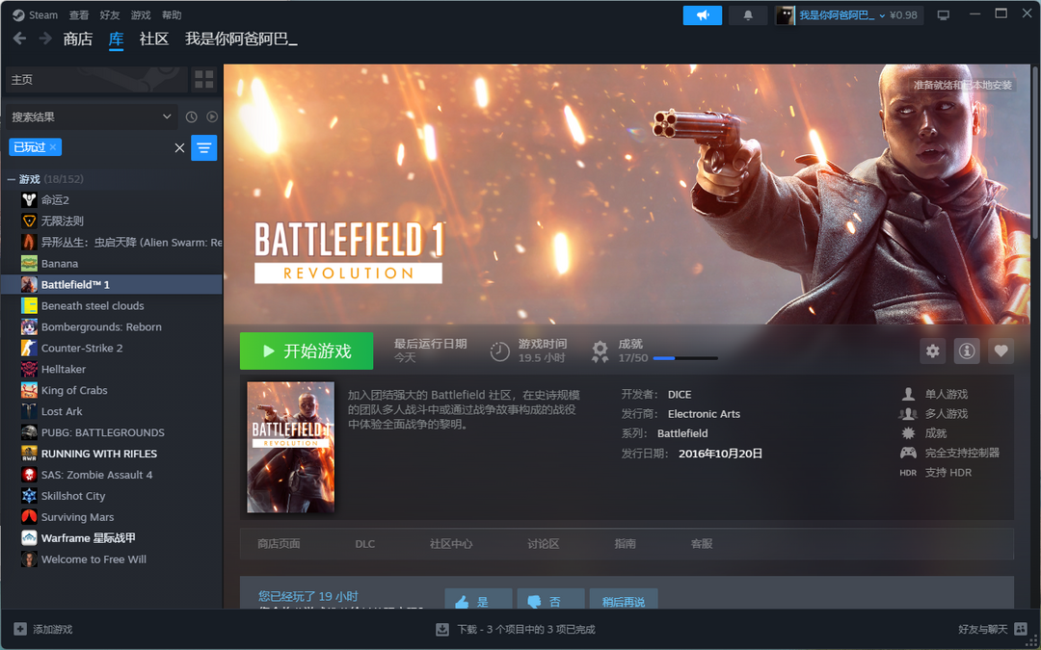Select Bombergrounds: Reborn game
1041x650 pixels.
click(x=112, y=327)
